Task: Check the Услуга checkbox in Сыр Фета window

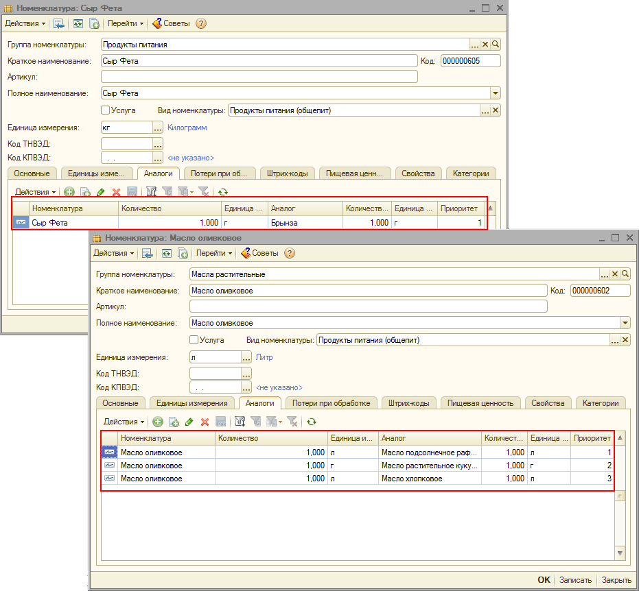Action: coord(105,110)
